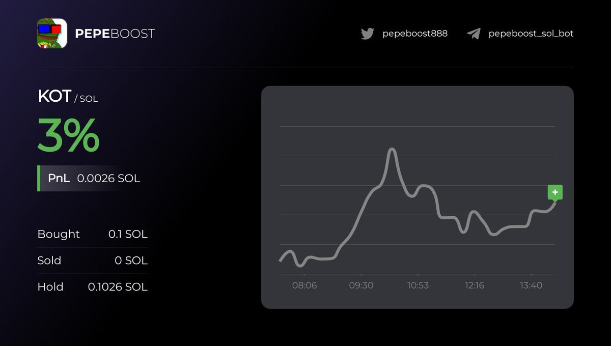Select the KOT token name

[54, 96]
